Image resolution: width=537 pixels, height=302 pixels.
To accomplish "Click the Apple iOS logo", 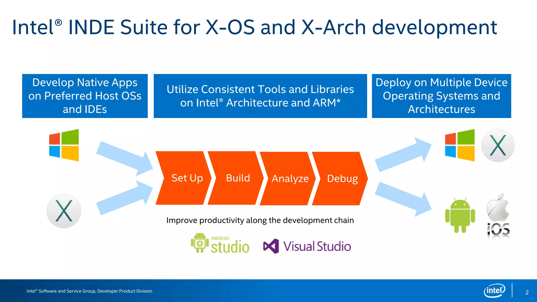I will [x=498, y=216].
